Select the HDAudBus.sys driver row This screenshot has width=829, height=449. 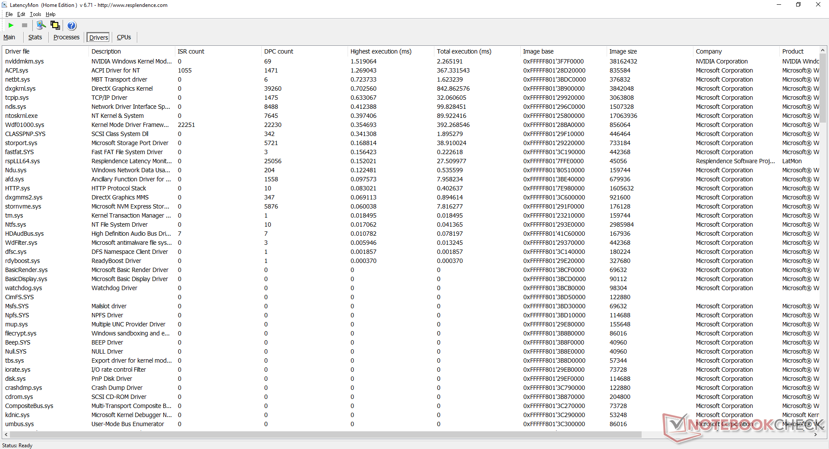click(x=411, y=234)
